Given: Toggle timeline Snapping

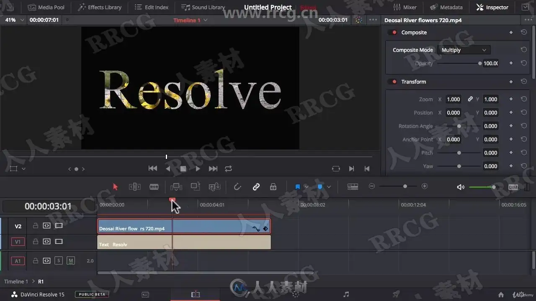Looking at the screenshot, I should click(x=237, y=187).
